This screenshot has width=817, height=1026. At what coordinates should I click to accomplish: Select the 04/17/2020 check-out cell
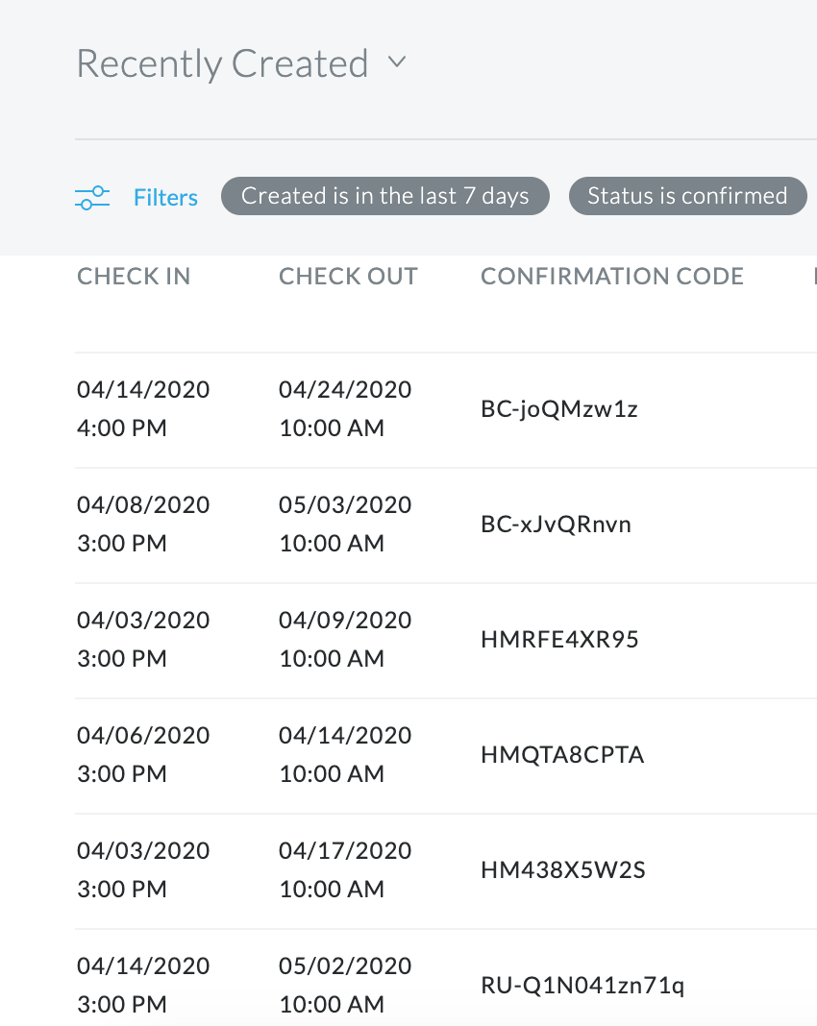coord(345,869)
